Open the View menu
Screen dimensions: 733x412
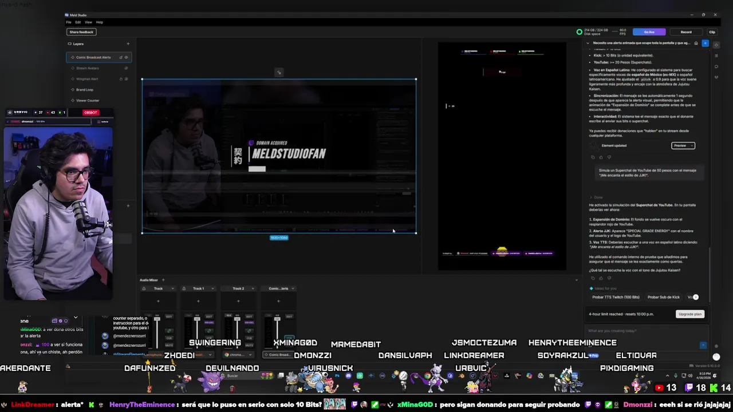pyautogui.click(x=88, y=22)
